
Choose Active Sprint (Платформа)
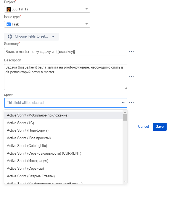(x=28, y=130)
